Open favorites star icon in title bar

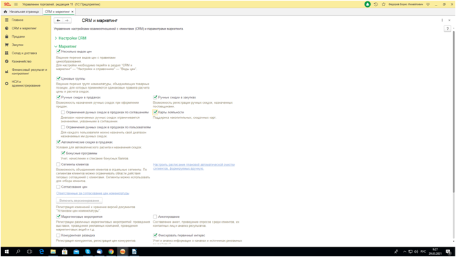(384, 4)
